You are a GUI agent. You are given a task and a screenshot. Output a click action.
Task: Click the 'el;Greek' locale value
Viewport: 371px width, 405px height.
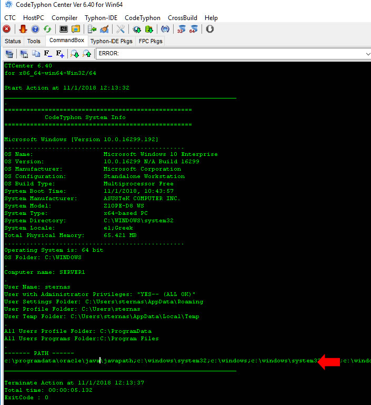point(118,228)
